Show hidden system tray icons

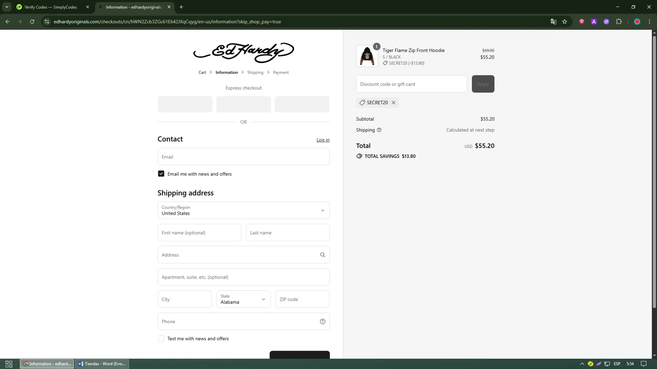(582, 364)
